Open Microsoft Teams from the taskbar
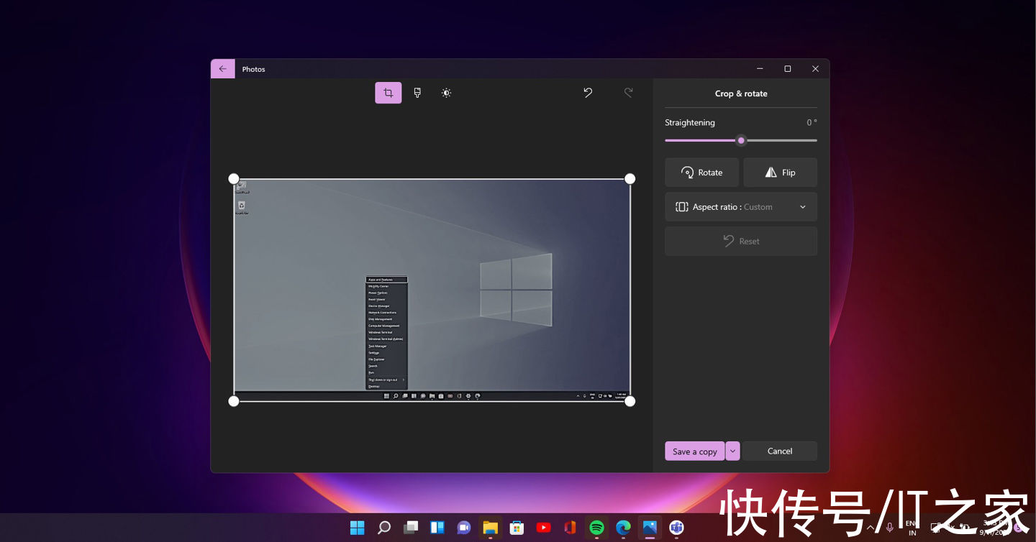This screenshot has height=542, width=1036. [x=676, y=528]
